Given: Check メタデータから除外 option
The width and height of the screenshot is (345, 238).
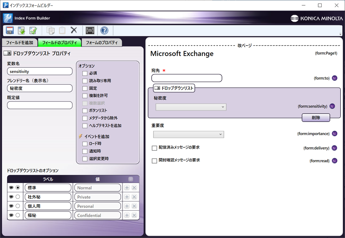Looking at the screenshot, I should (85, 118).
